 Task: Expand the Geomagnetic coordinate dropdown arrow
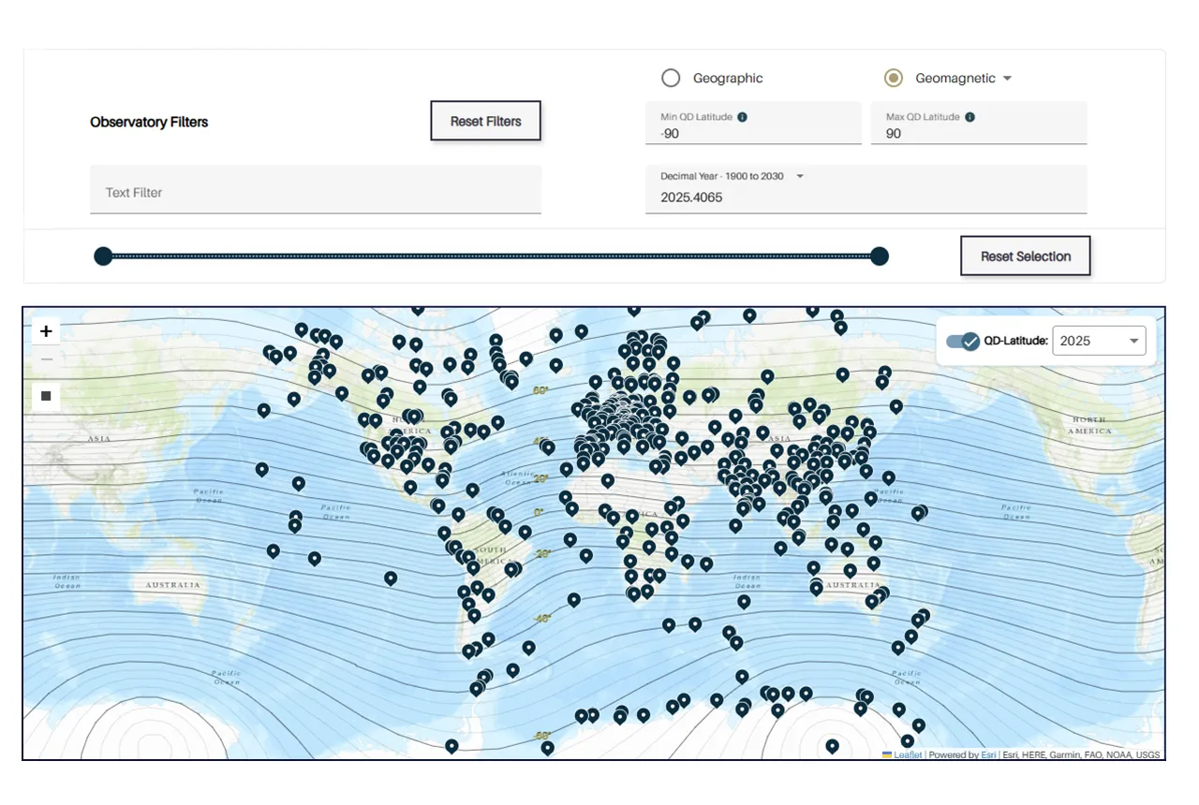pyautogui.click(x=1007, y=79)
